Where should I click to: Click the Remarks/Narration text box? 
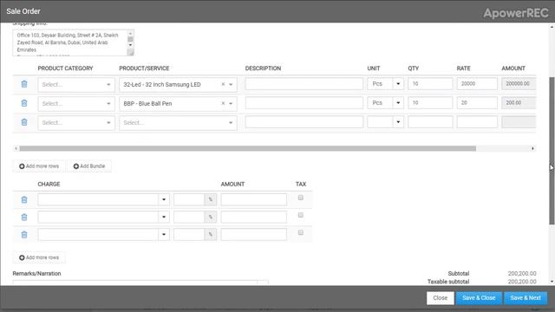[140, 283]
